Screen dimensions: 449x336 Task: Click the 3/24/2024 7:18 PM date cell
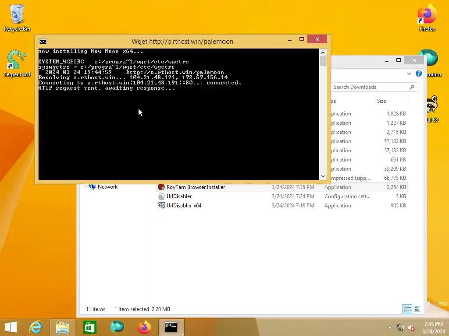pyautogui.click(x=293, y=206)
